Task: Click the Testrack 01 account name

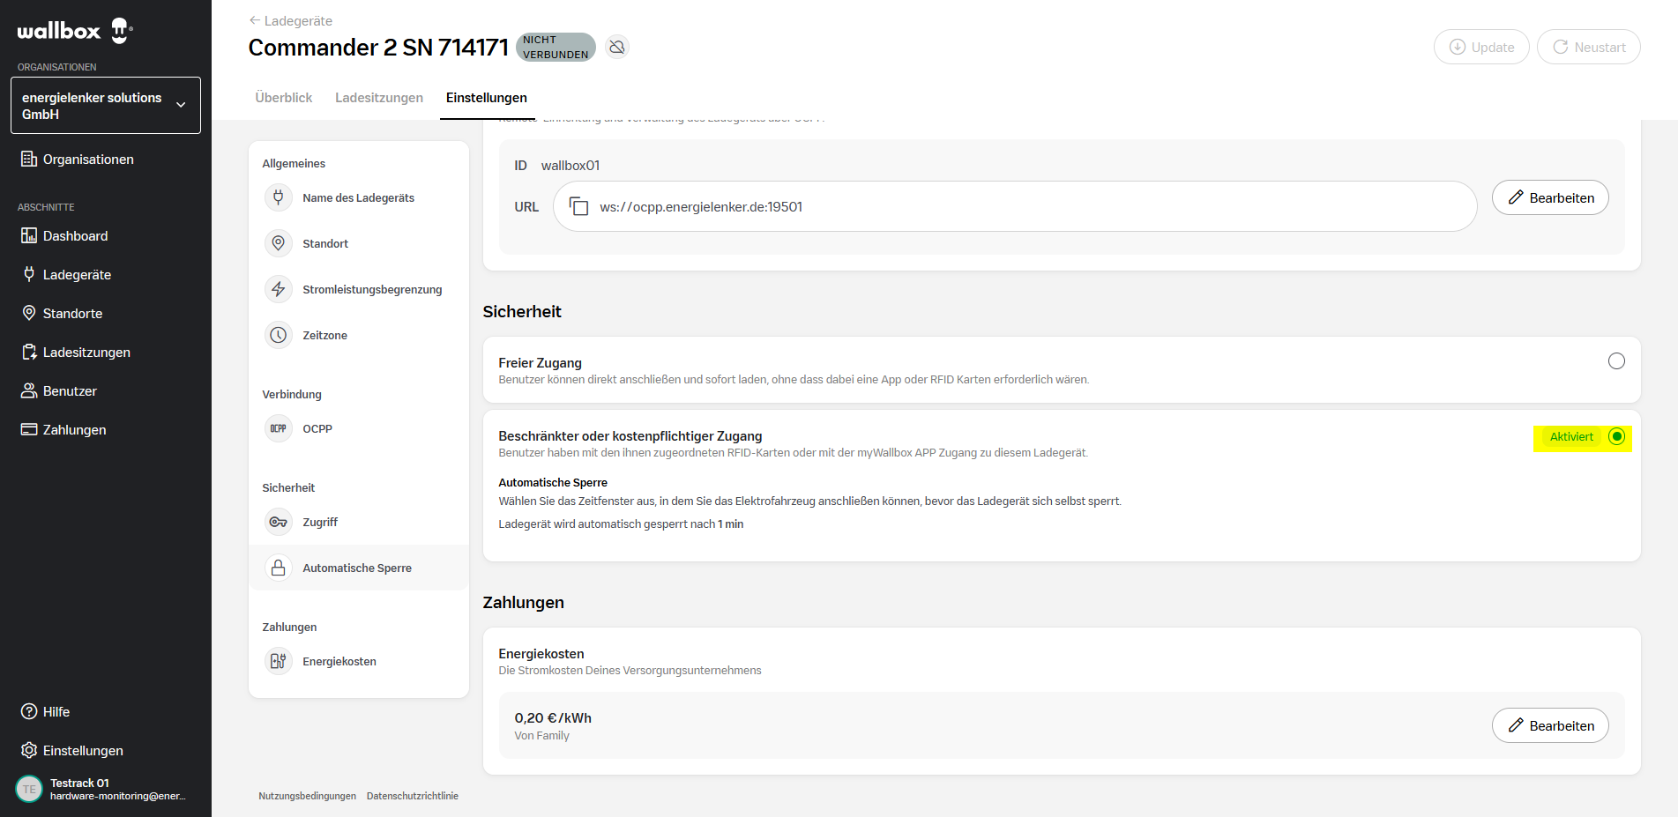Action: coord(79,783)
